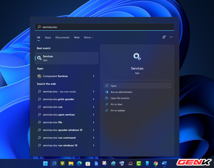Open the green V app on taskbar
Screen dimensions: 214x168
63,163
